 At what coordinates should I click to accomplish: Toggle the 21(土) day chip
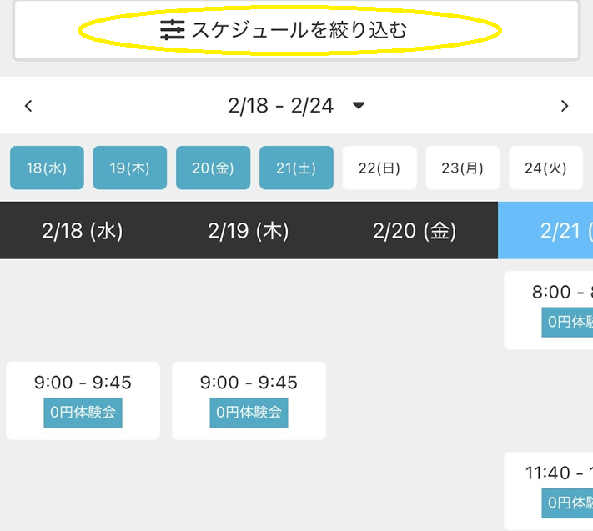(296, 168)
